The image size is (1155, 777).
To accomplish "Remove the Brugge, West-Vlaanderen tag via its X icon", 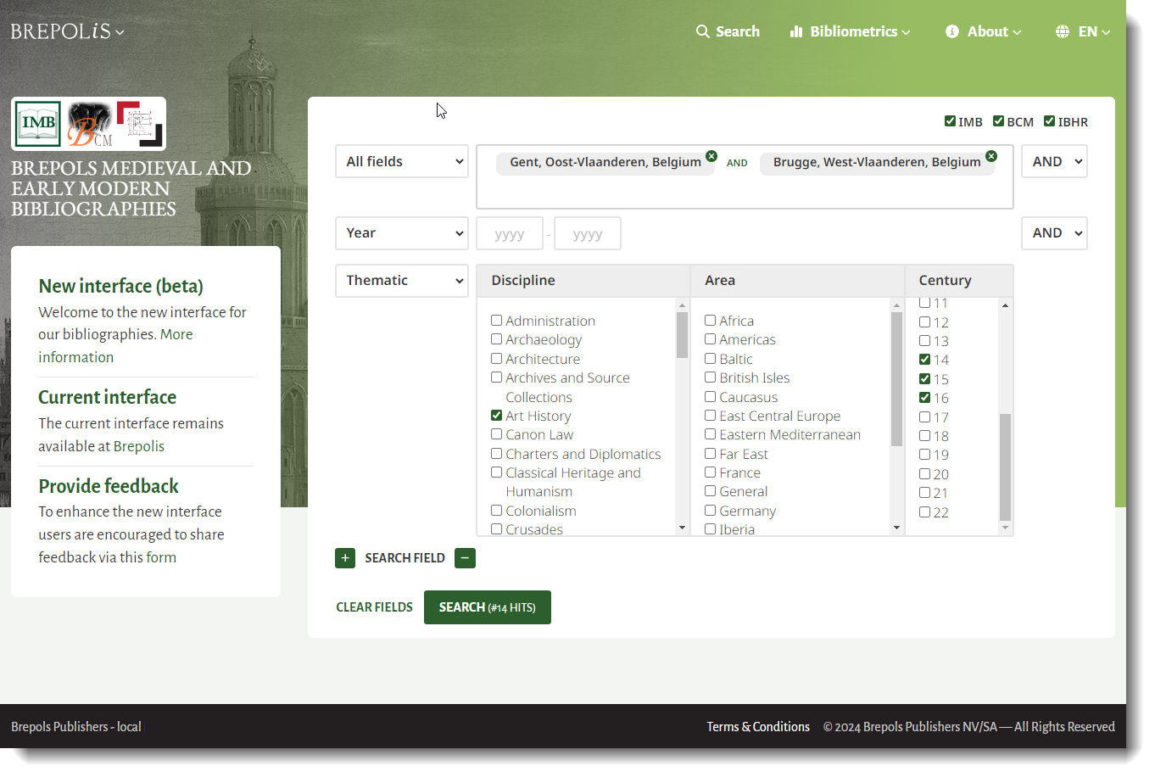I will [x=991, y=156].
